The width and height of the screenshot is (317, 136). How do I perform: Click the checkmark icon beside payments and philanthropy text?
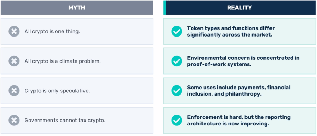(177, 91)
